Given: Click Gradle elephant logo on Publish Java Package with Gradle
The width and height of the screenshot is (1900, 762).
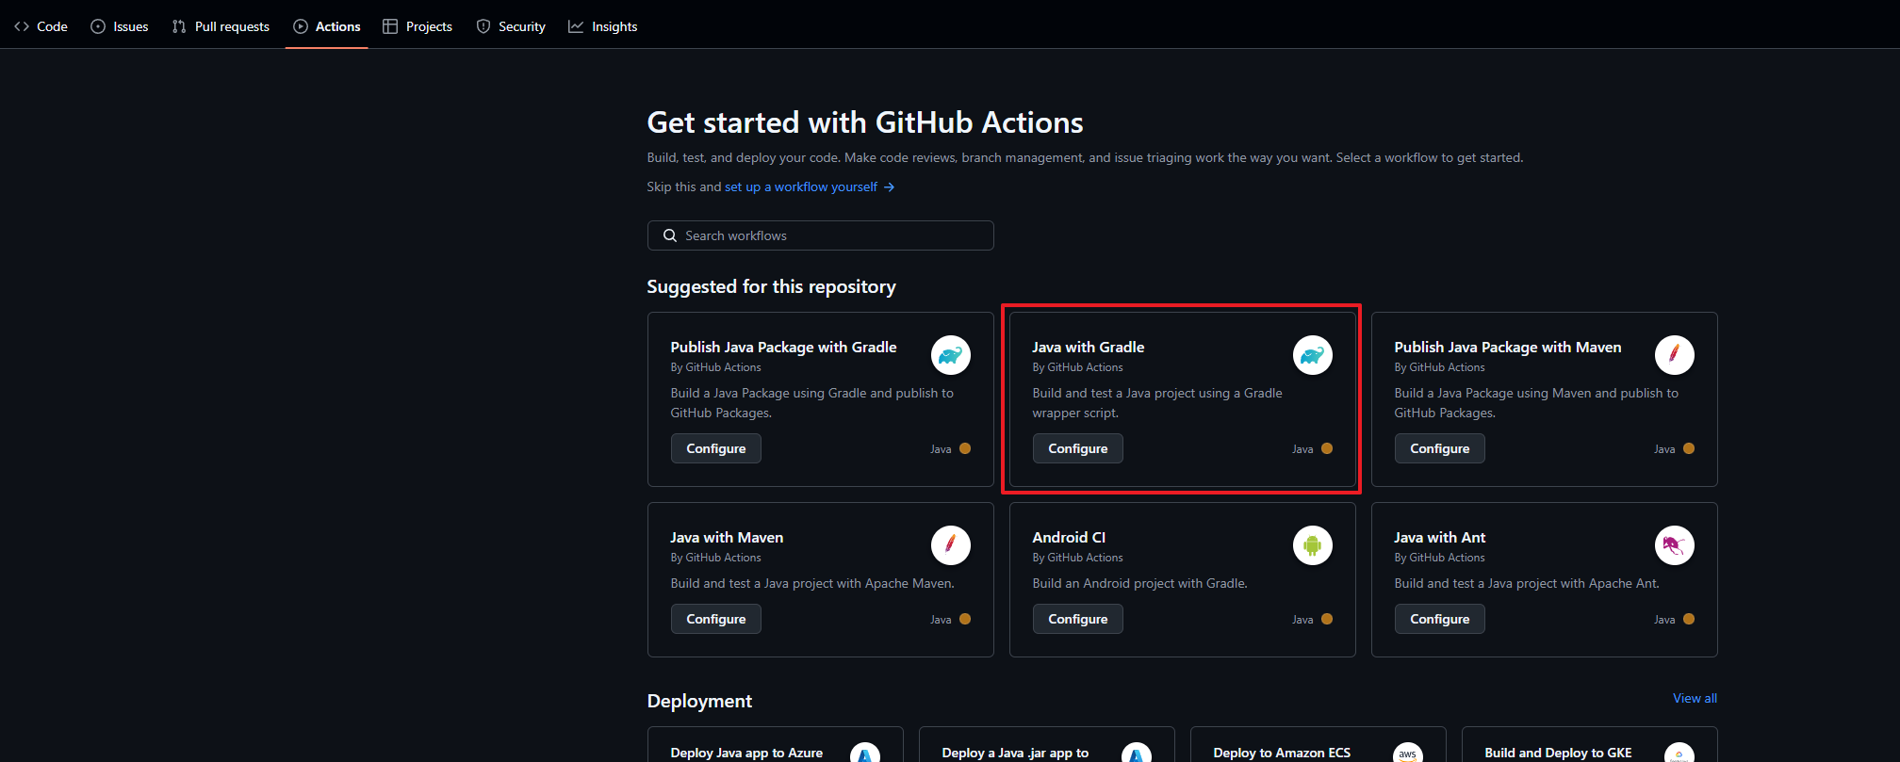Looking at the screenshot, I should coord(951,355).
